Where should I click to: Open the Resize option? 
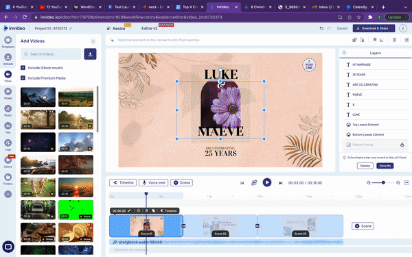[x=116, y=28]
